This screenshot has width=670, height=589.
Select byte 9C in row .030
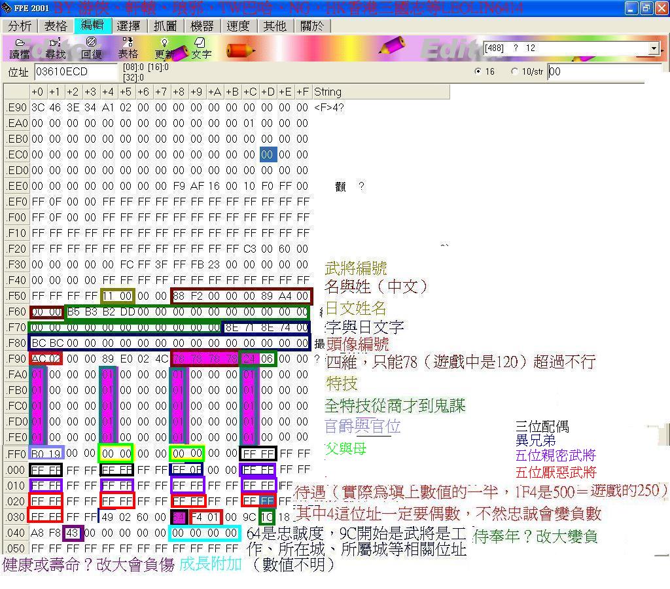tap(249, 517)
